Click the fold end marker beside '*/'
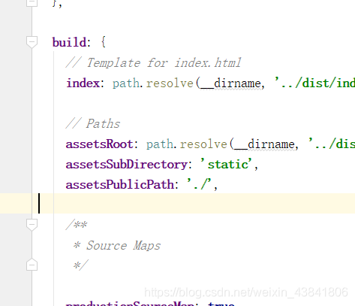 click(x=32, y=265)
